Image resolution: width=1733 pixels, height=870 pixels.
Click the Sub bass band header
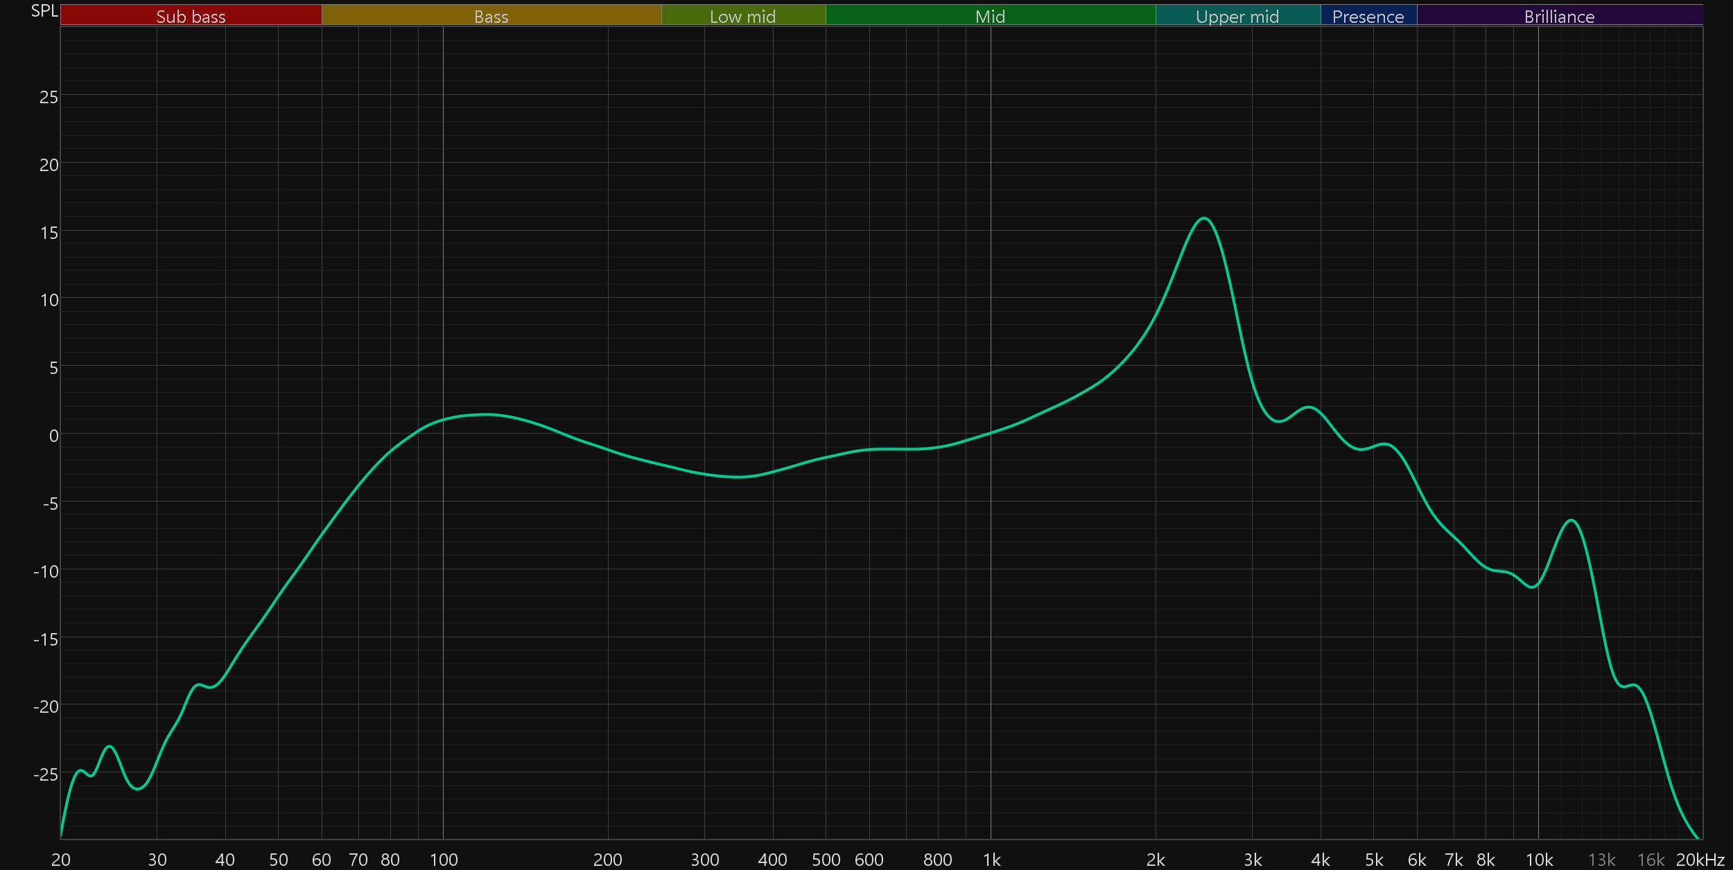click(191, 16)
